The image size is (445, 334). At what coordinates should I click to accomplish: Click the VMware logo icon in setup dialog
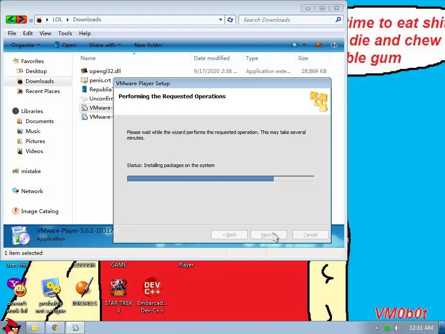point(319,102)
